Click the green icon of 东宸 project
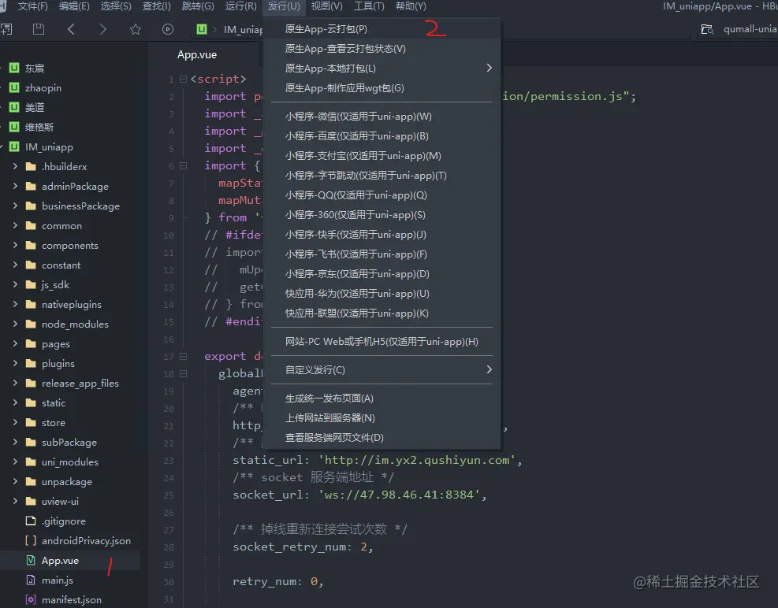The width and height of the screenshot is (778, 608). 14,68
